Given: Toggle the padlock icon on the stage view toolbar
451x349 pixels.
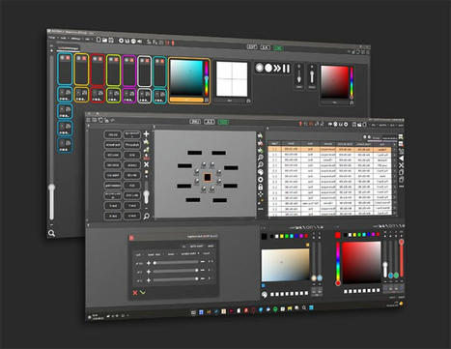Looking at the screenshot, I should point(260,187).
